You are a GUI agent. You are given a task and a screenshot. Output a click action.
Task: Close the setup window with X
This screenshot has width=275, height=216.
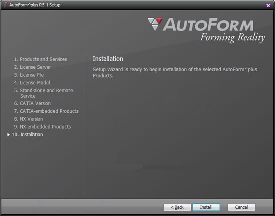(x=268, y=6)
